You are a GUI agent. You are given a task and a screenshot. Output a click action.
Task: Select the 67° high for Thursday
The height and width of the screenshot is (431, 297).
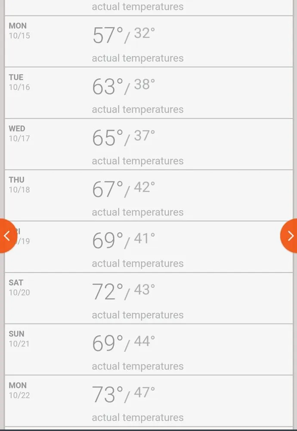pyautogui.click(x=108, y=190)
